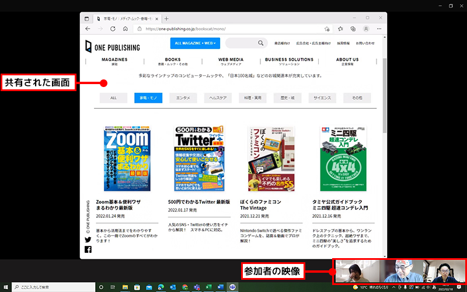Open the タミヤ公式ガイドブック title link
This screenshot has width=467, height=292.
coord(340,205)
